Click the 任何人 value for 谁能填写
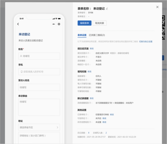 (98, 76)
